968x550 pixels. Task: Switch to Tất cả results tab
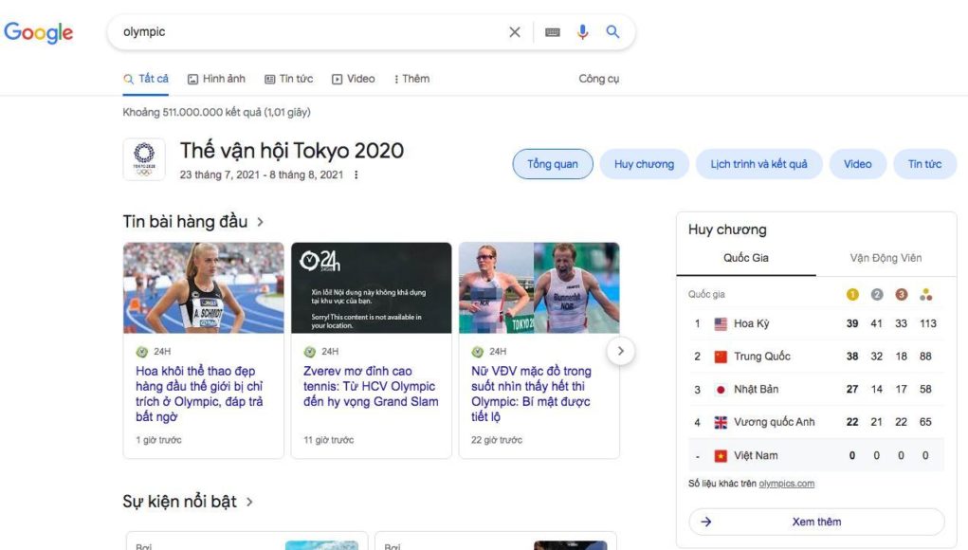146,79
